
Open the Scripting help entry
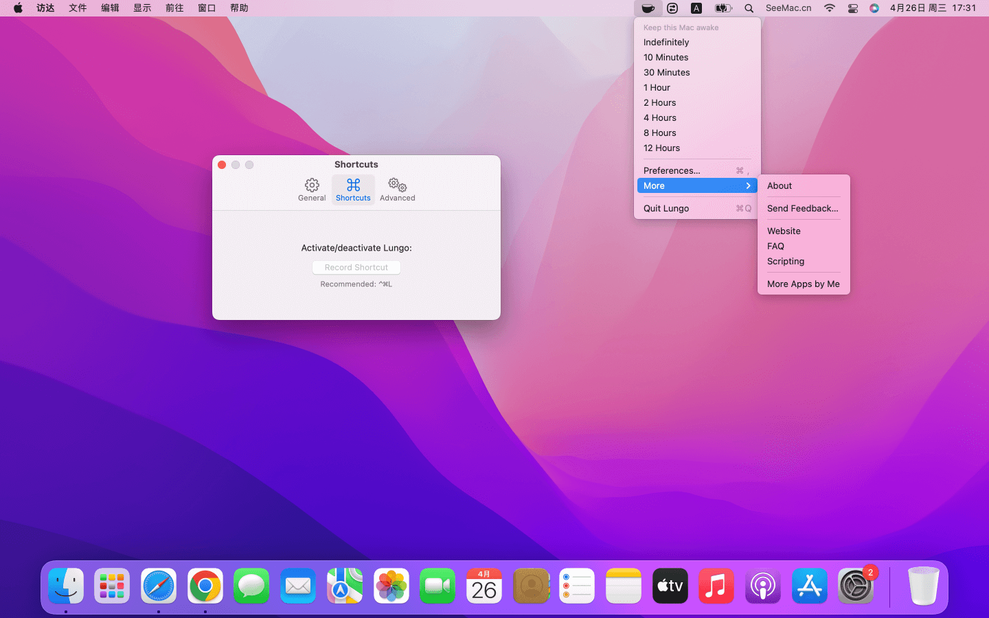[x=786, y=261]
